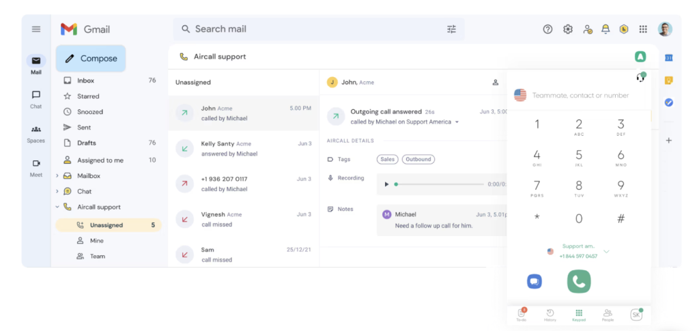
Task: Open the Google apps grid
Action: coord(643,29)
